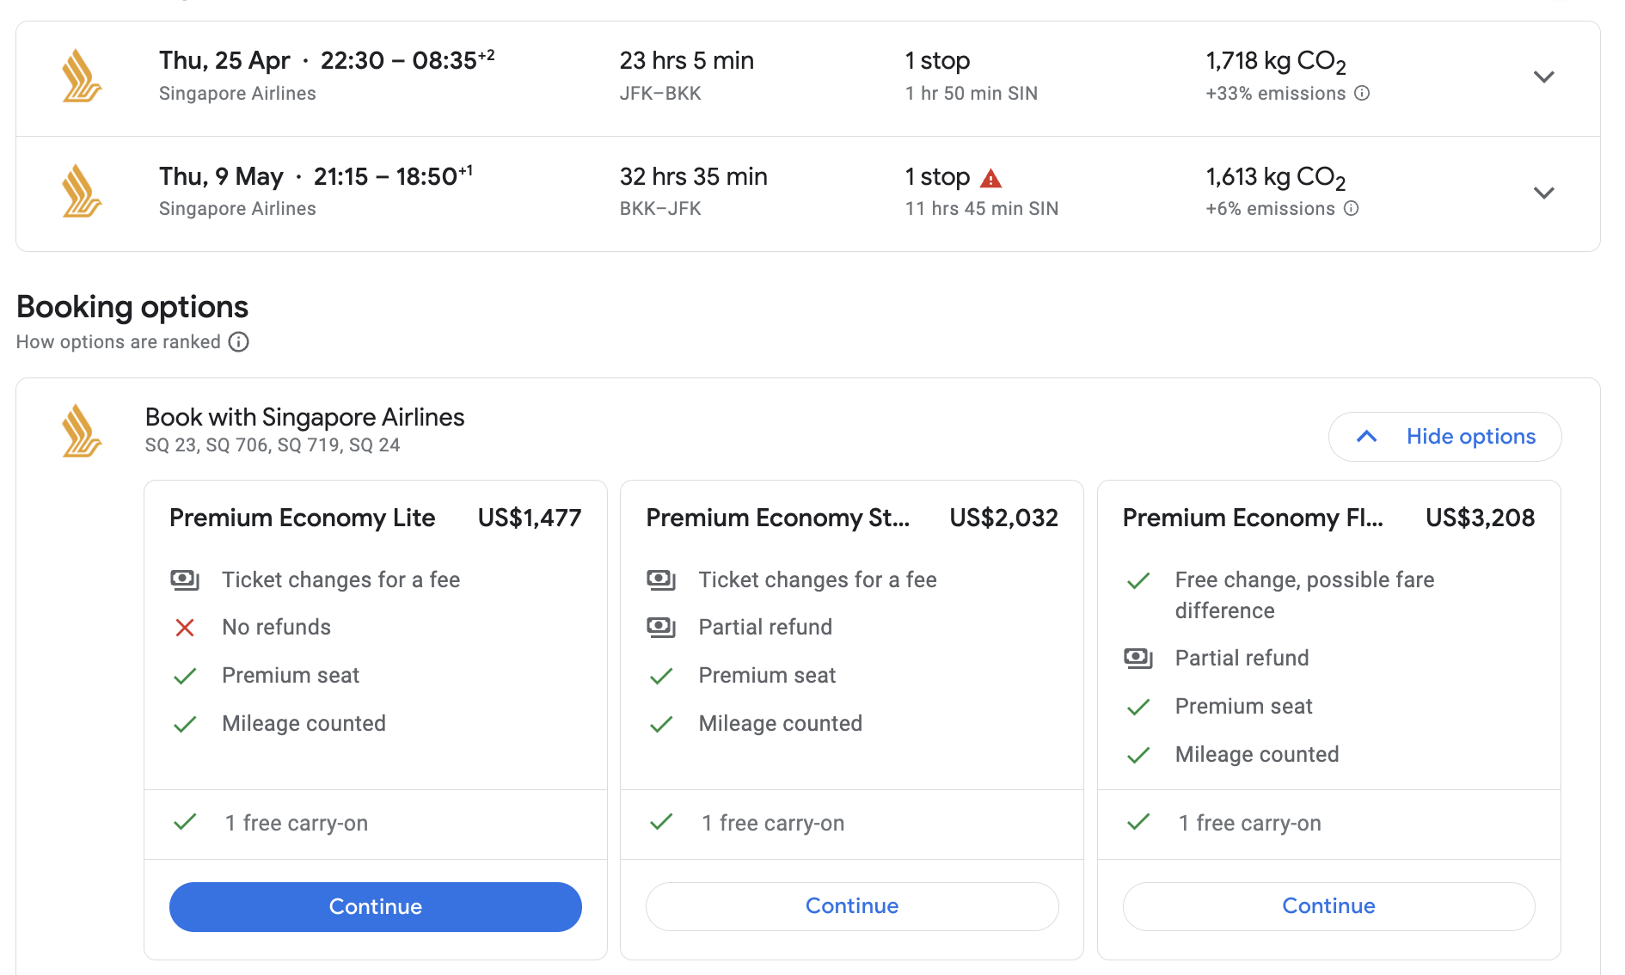The height and width of the screenshot is (975, 1625).
Task: Continue with the US$2,032 fare option
Action: [852, 906]
